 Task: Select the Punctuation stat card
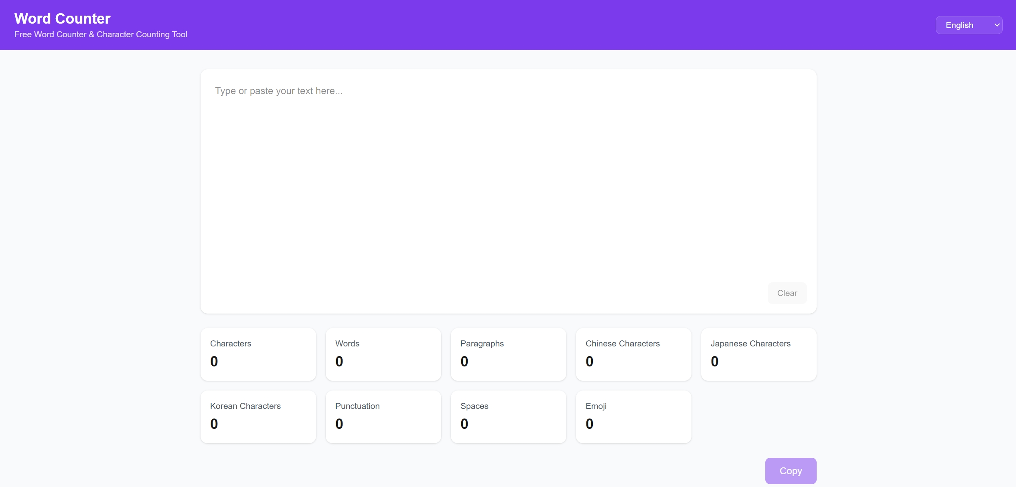pos(383,417)
